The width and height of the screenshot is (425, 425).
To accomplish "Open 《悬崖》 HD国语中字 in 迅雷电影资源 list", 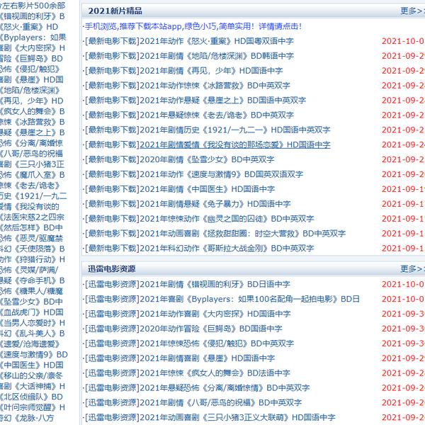I will click(x=207, y=358).
